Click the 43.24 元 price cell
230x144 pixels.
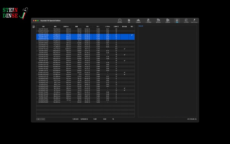coord(87,39)
